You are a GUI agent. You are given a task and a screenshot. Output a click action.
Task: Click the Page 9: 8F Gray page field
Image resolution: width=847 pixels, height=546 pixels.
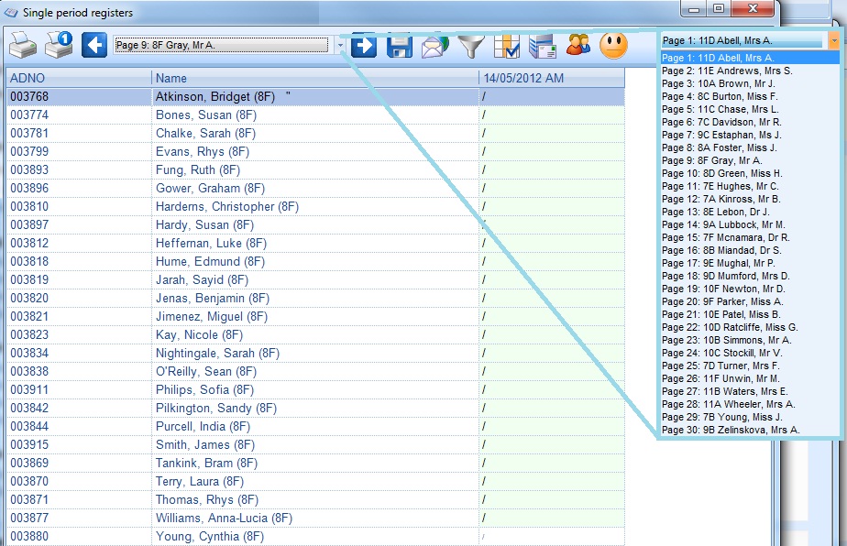click(x=222, y=45)
